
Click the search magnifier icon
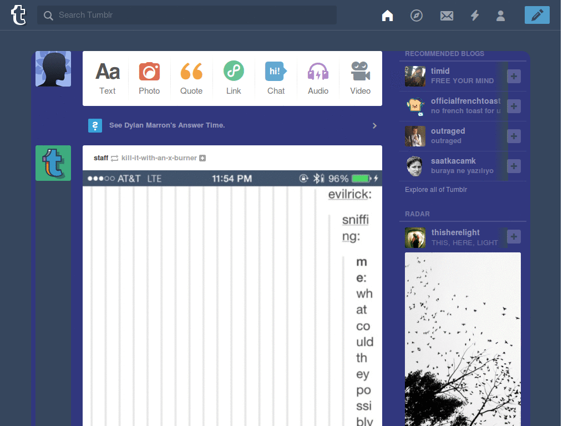click(48, 16)
